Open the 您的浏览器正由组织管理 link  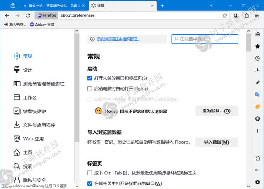(x=118, y=39)
